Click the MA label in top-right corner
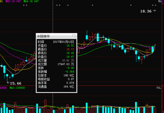The width and height of the screenshot is (164, 113). [160, 1]
